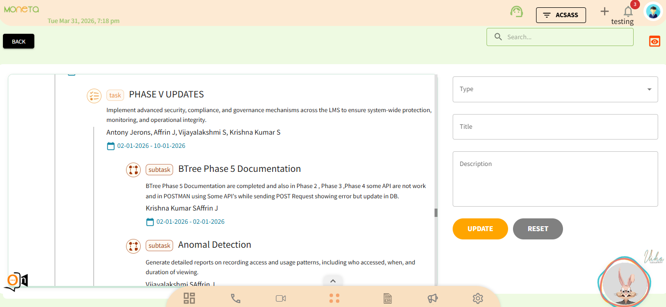
Task: Click the Title input field
Action: [555, 127]
